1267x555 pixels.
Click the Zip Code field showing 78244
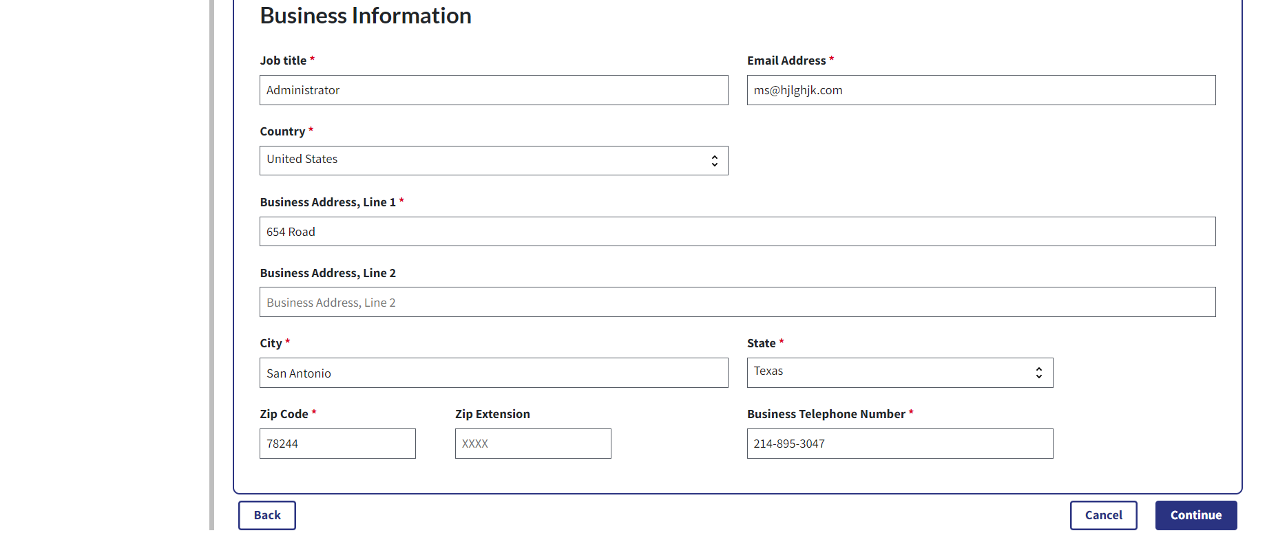click(x=337, y=444)
